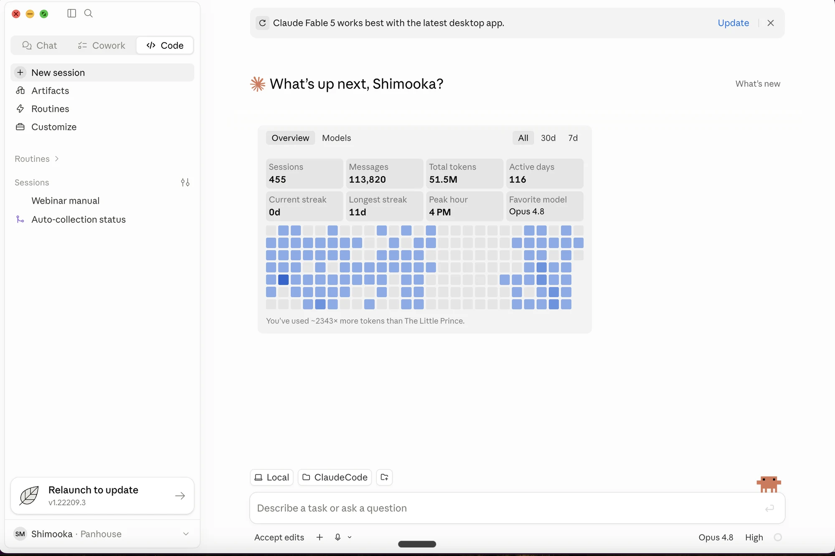Click the microphone dictation icon
The height and width of the screenshot is (556, 835).
click(338, 538)
